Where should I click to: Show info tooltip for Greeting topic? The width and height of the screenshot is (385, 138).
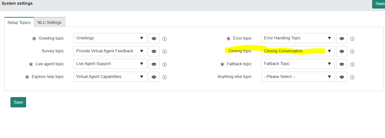click(165, 39)
